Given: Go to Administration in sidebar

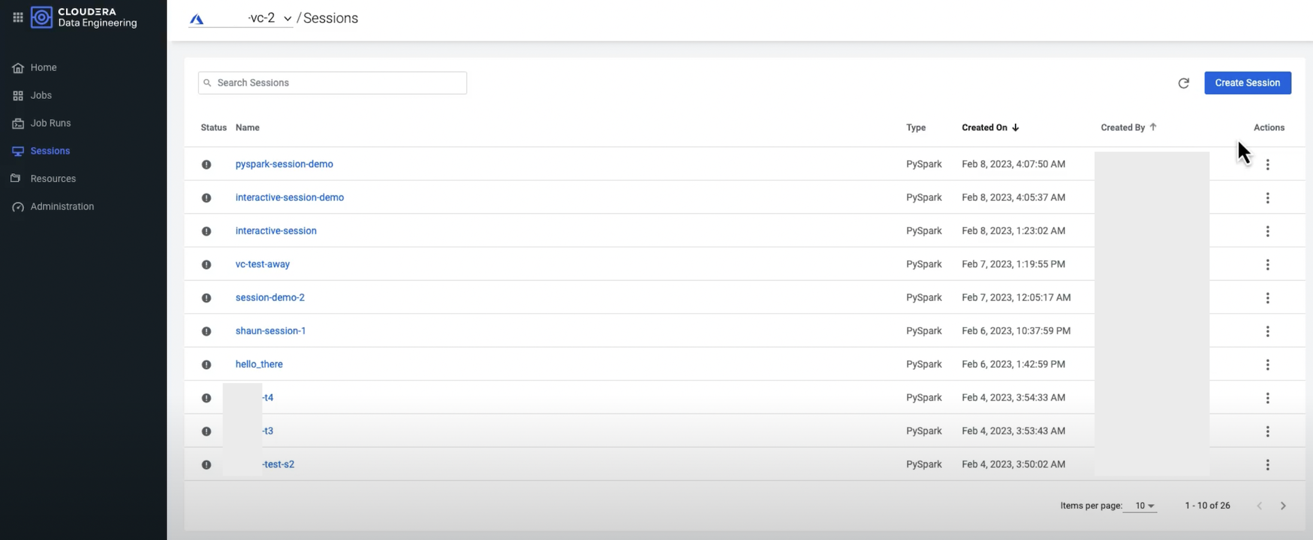Looking at the screenshot, I should tap(62, 206).
